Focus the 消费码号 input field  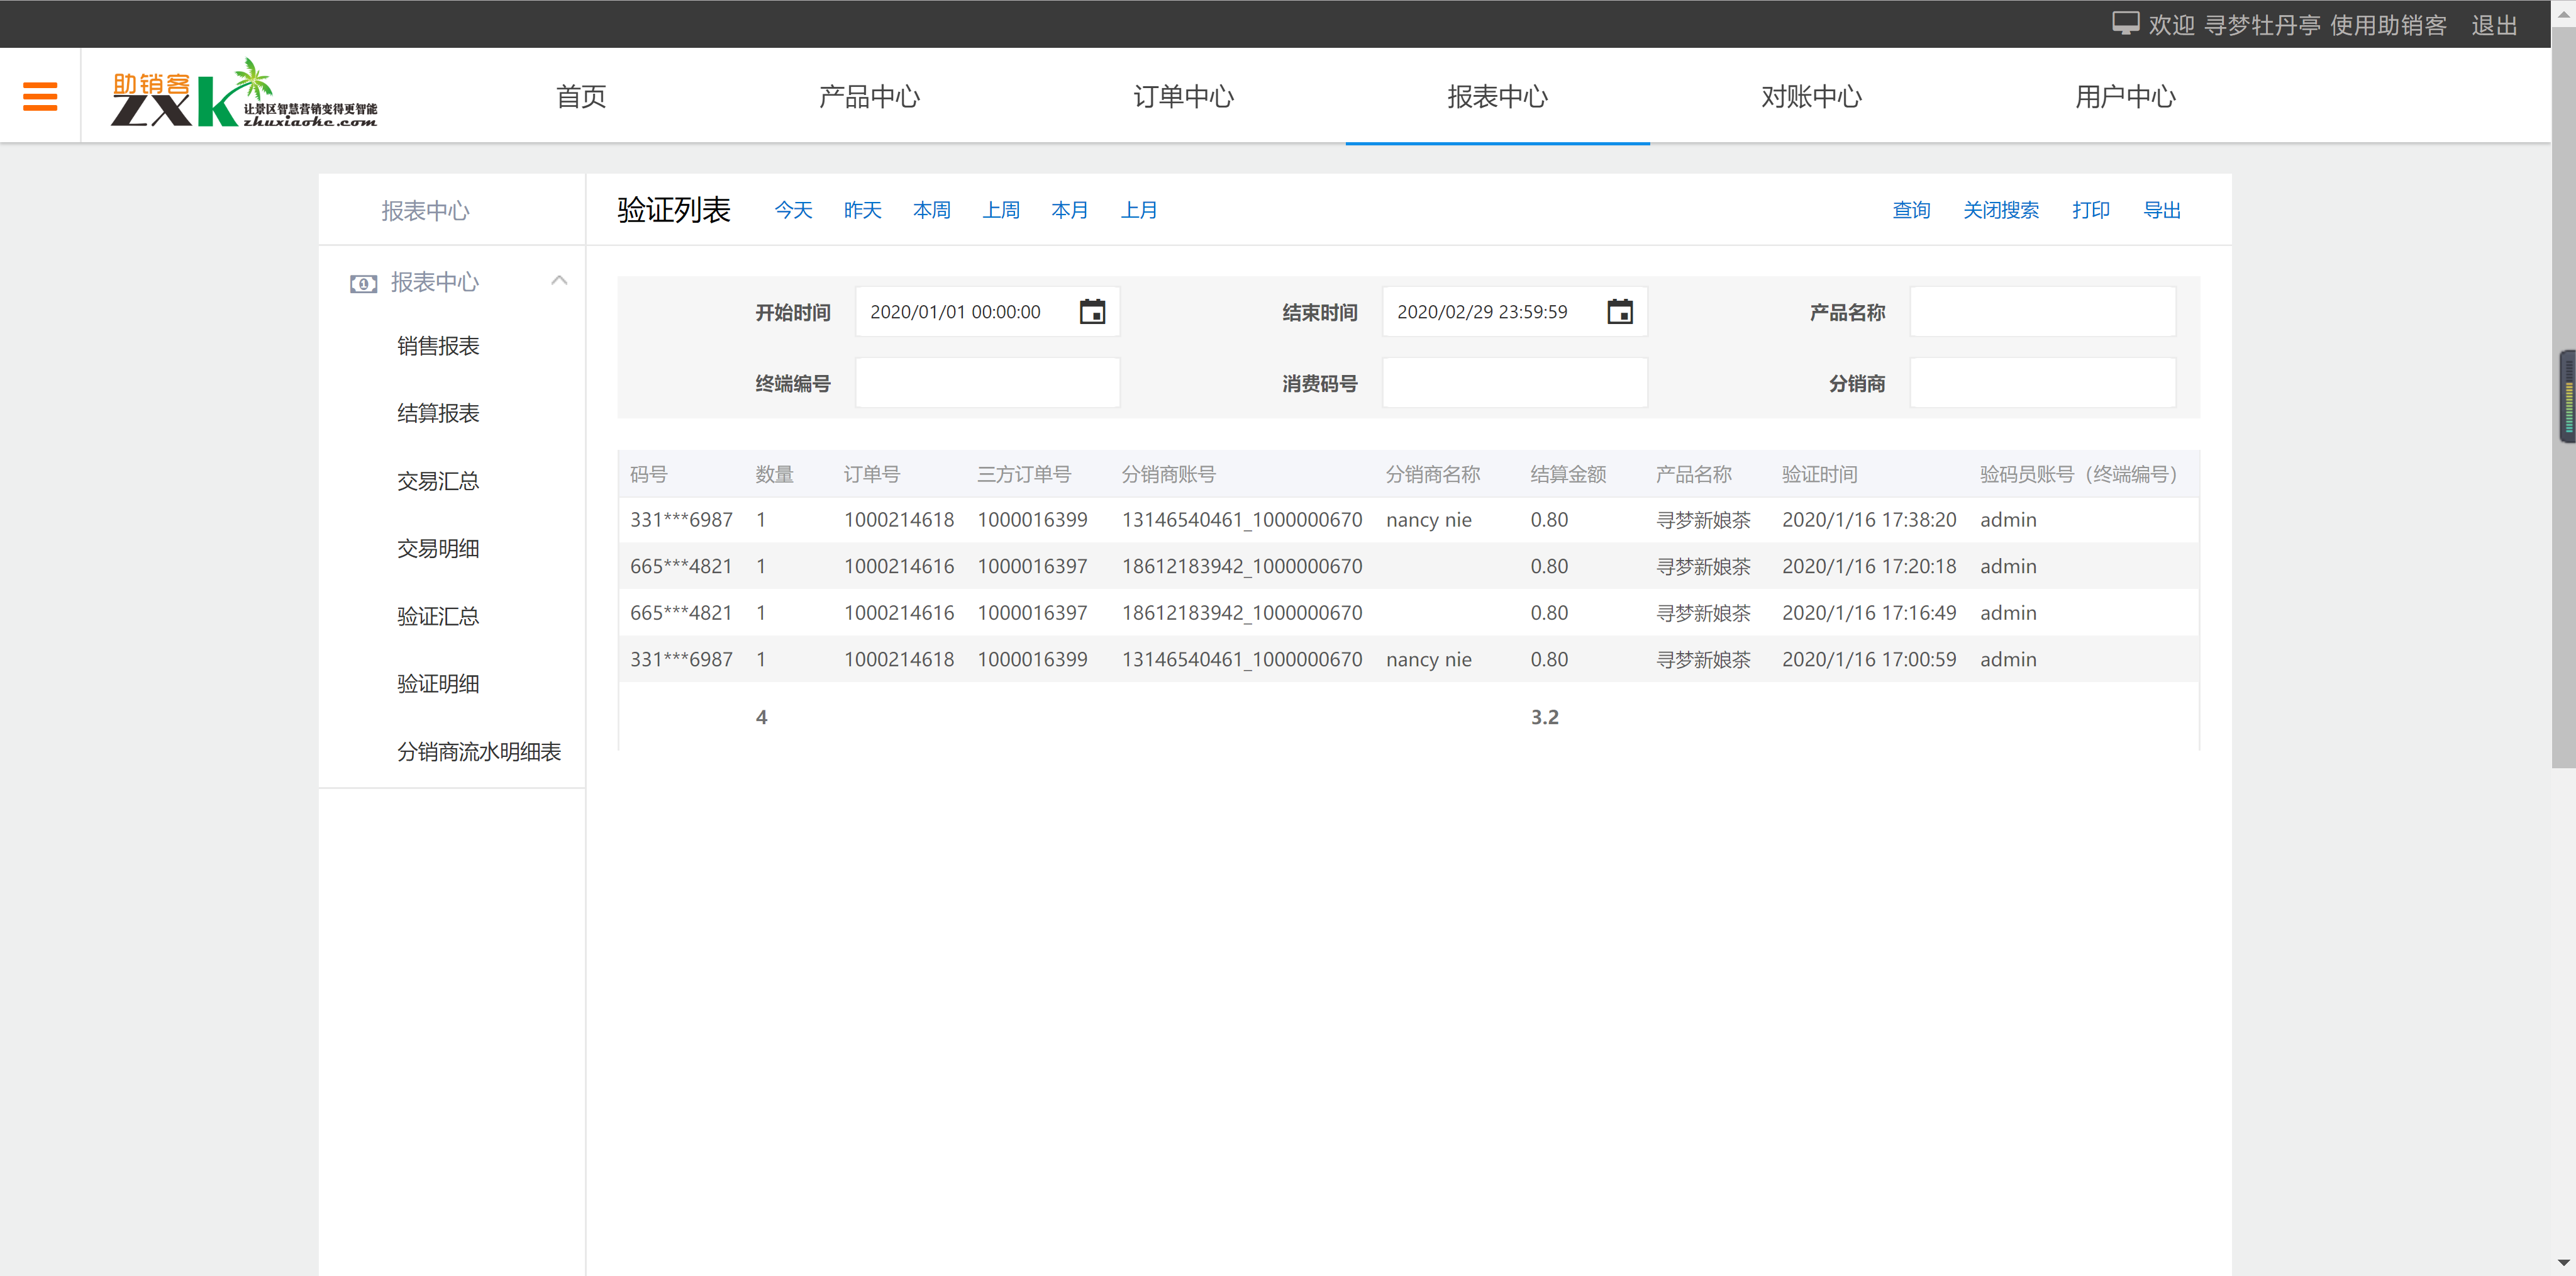point(1514,383)
